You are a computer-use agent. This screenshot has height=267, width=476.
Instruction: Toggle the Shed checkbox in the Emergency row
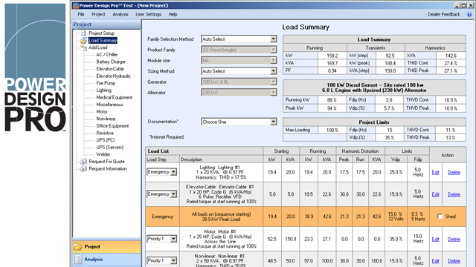click(440, 217)
